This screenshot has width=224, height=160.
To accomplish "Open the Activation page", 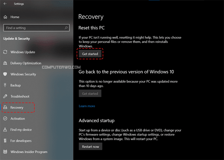I will click(17, 119).
